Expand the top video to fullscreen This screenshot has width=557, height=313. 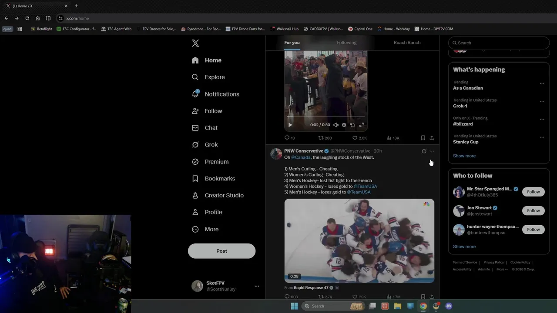(361, 125)
